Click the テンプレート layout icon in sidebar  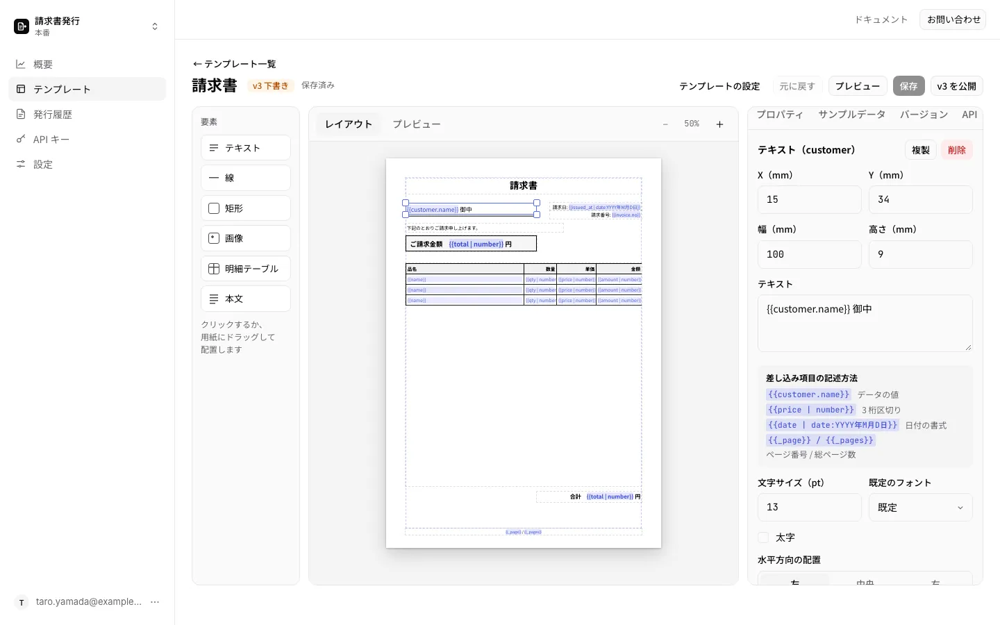21,90
